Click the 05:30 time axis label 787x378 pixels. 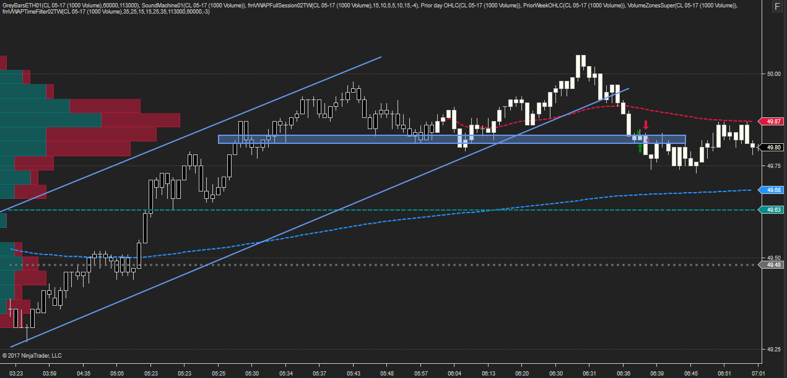tap(252, 374)
